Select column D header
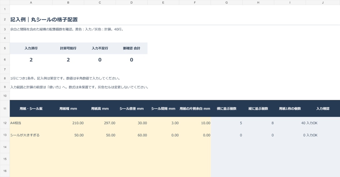Screen dimensions: 340x177 pos(131,2)
